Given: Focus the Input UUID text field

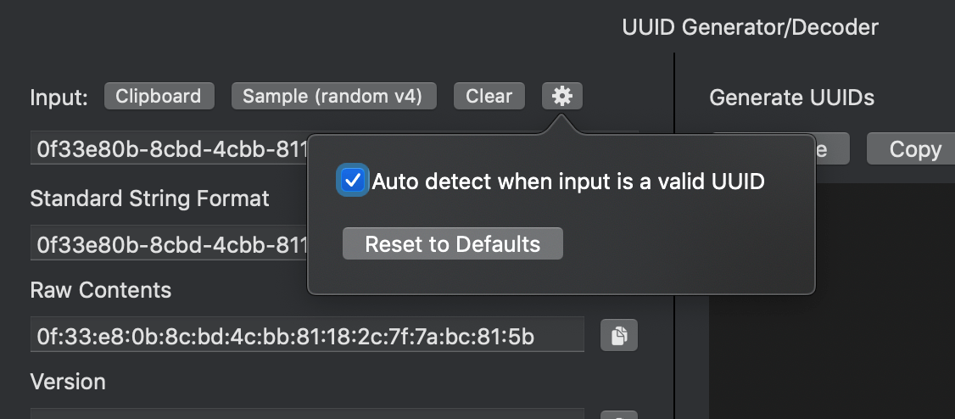Looking at the screenshot, I should pos(170,149).
